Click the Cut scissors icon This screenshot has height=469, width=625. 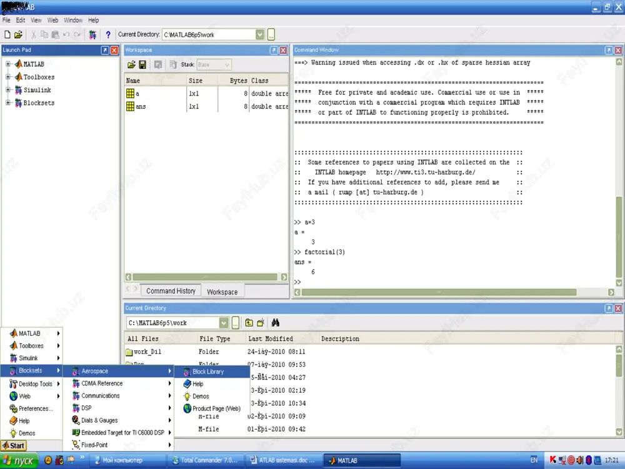click(34, 34)
